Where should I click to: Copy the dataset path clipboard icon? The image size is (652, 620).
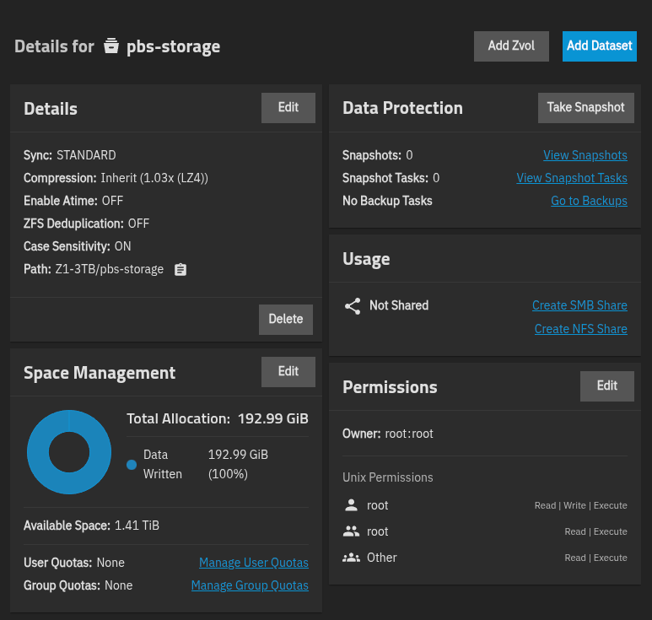point(180,270)
